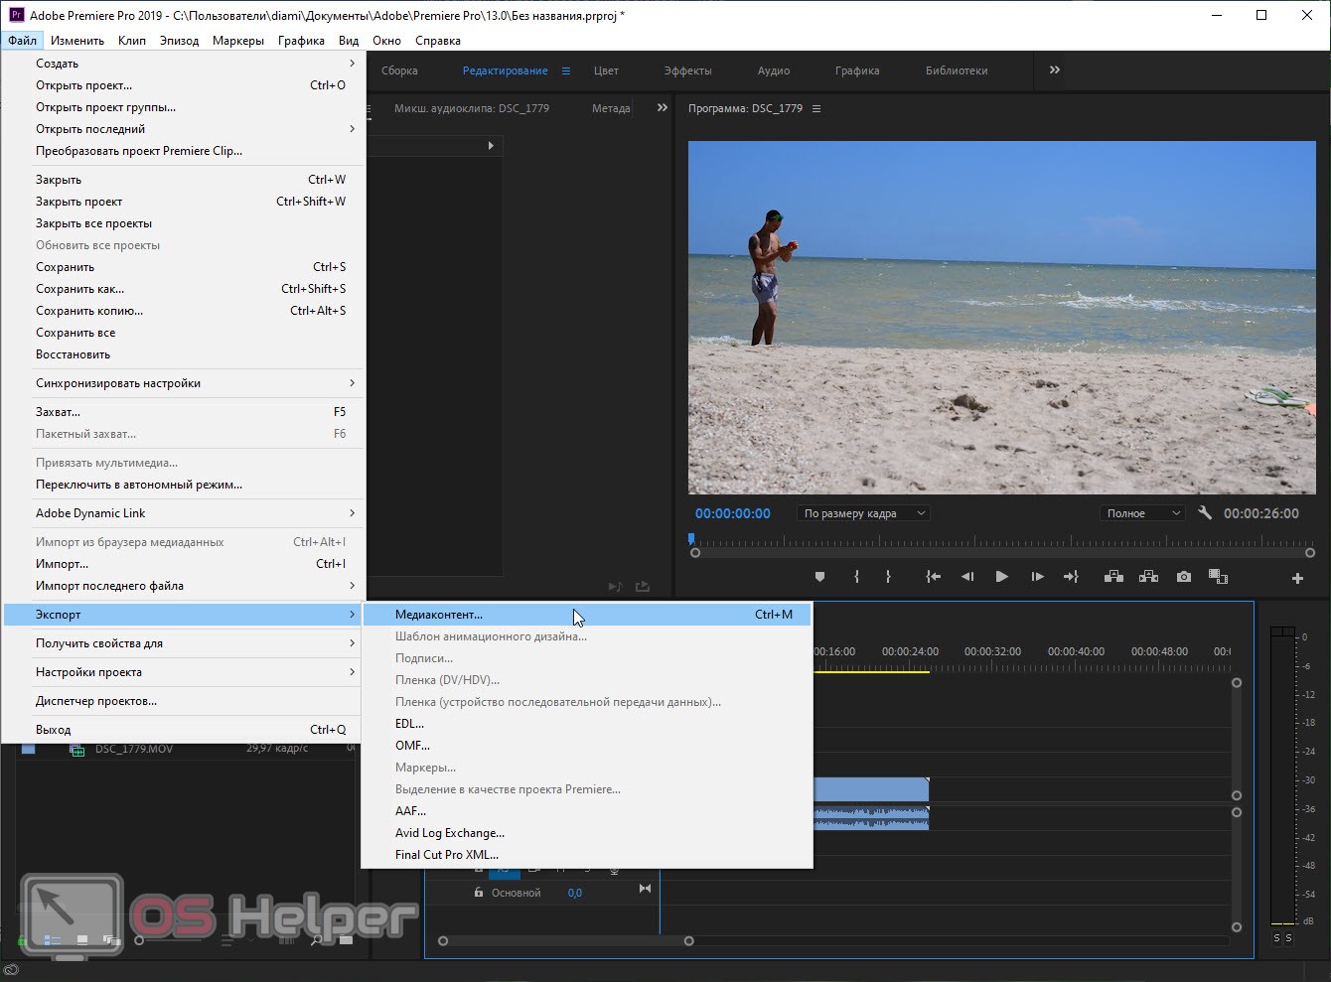Expand Импорт последнего файла submenu

pyautogui.click(x=184, y=586)
